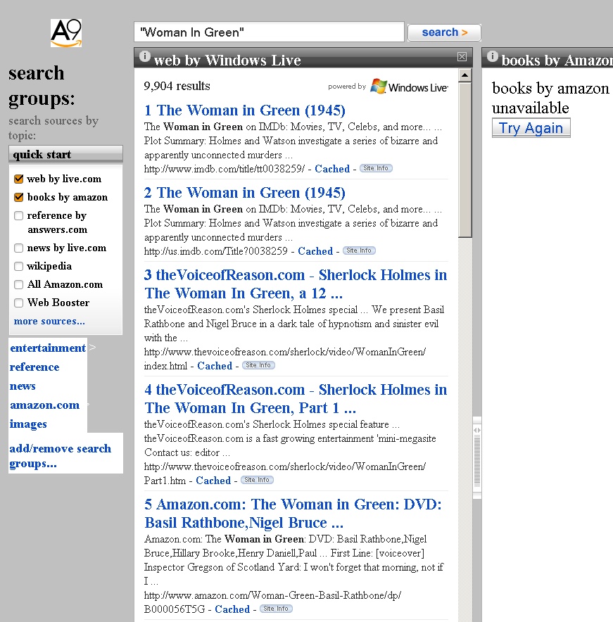The width and height of the screenshot is (613, 622).
Task: Click the books by amazon unavailable message
Action: pos(550,98)
